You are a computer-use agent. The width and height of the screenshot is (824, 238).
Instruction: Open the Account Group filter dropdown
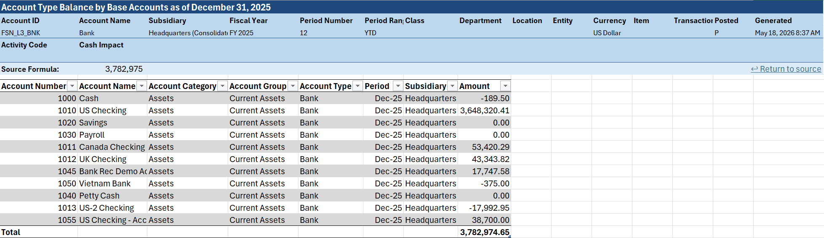click(293, 86)
